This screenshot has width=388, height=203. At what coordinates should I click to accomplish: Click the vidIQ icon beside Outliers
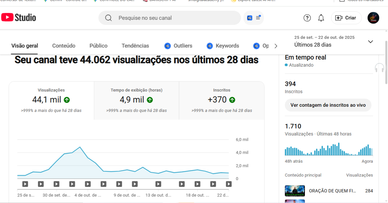(167, 46)
